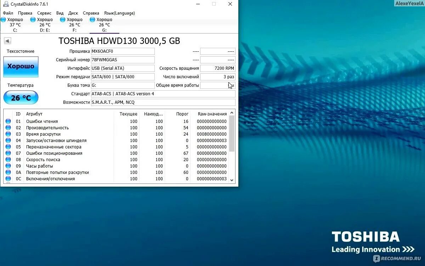425x266 pixels.
Task: Select the Ошибки позиционирования row text
Action: tap(54, 153)
